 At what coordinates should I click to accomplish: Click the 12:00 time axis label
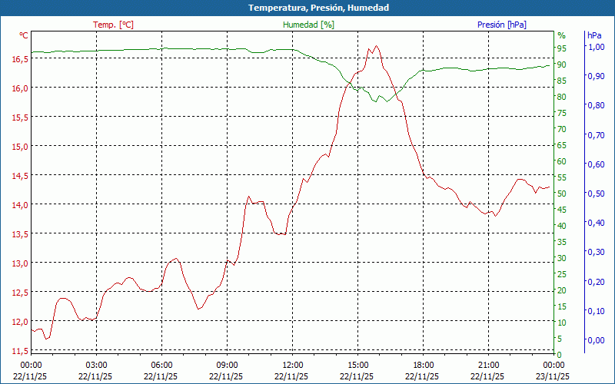pyautogui.click(x=292, y=365)
